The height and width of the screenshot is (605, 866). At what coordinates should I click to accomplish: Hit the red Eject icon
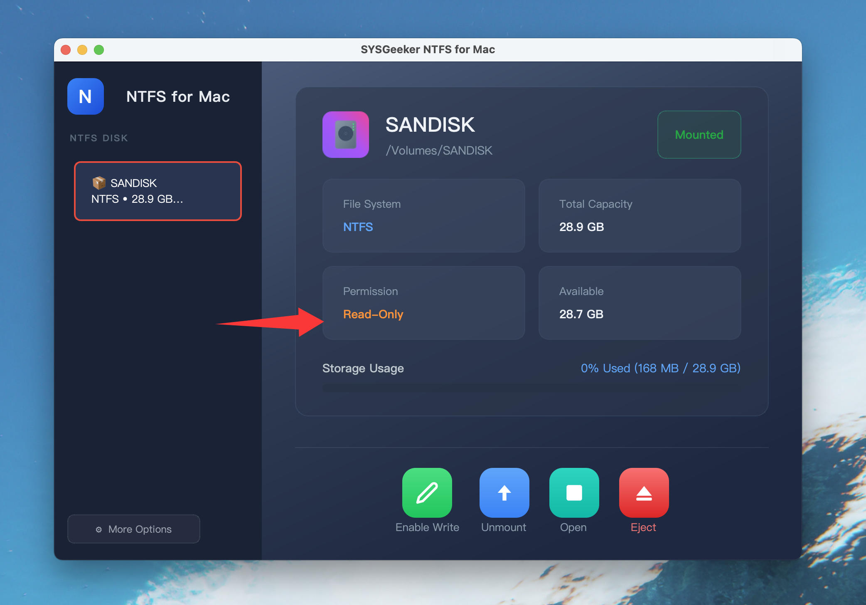tap(644, 492)
